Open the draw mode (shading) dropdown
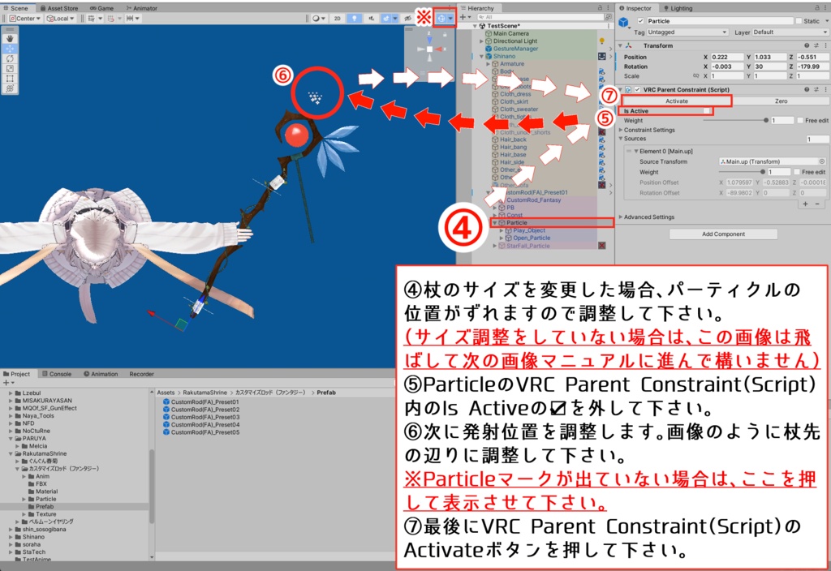831x571 pixels. tap(318, 19)
